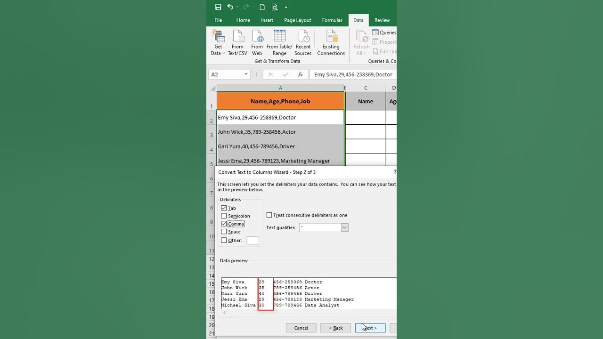Screen dimensions: 603x339
Task: Open the Get Data menu
Action: click(218, 42)
